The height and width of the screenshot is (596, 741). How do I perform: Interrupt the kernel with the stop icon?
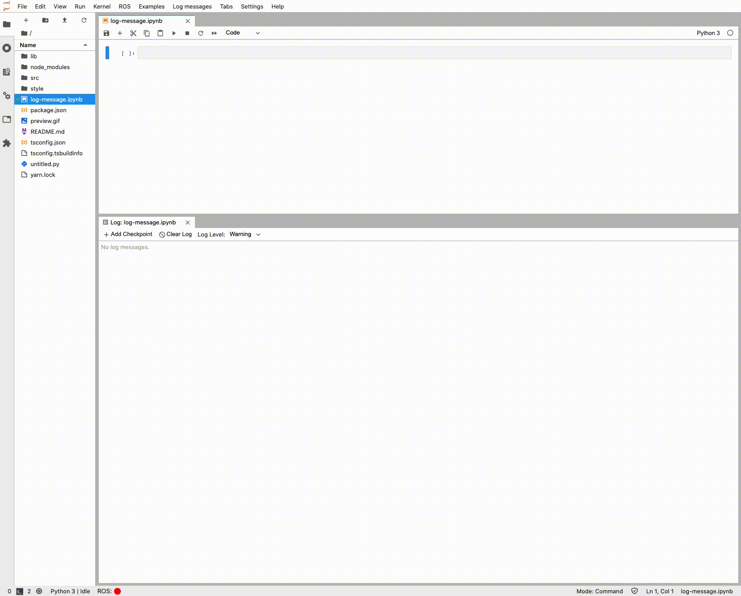pos(187,33)
